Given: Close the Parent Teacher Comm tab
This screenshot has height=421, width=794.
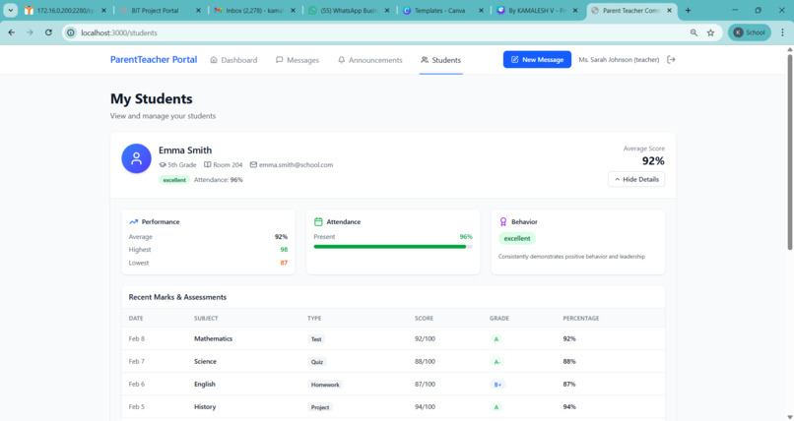Looking at the screenshot, I should (669, 10).
